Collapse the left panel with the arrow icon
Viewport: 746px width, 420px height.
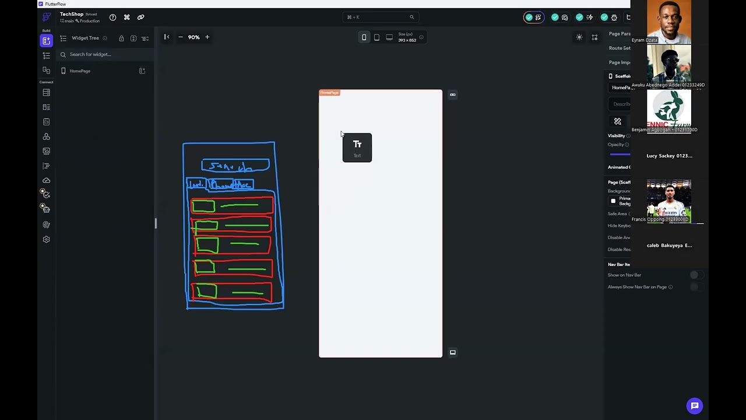pyautogui.click(x=167, y=37)
